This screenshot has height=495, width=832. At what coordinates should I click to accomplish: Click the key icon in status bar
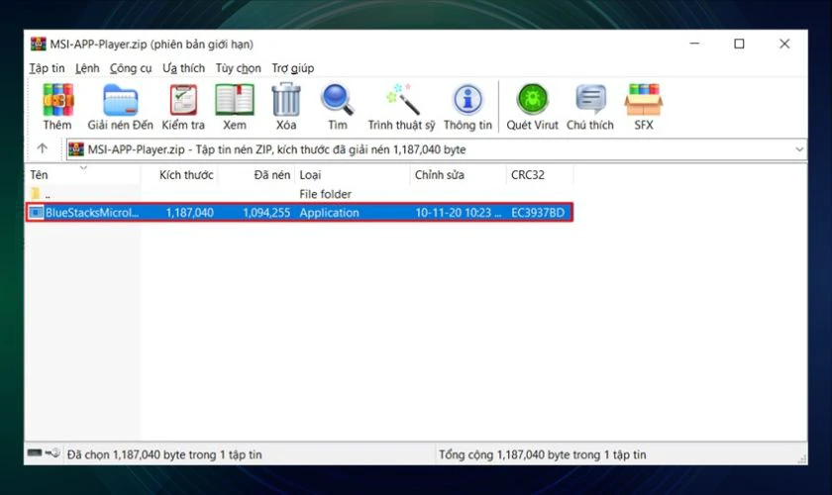coord(53,453)
